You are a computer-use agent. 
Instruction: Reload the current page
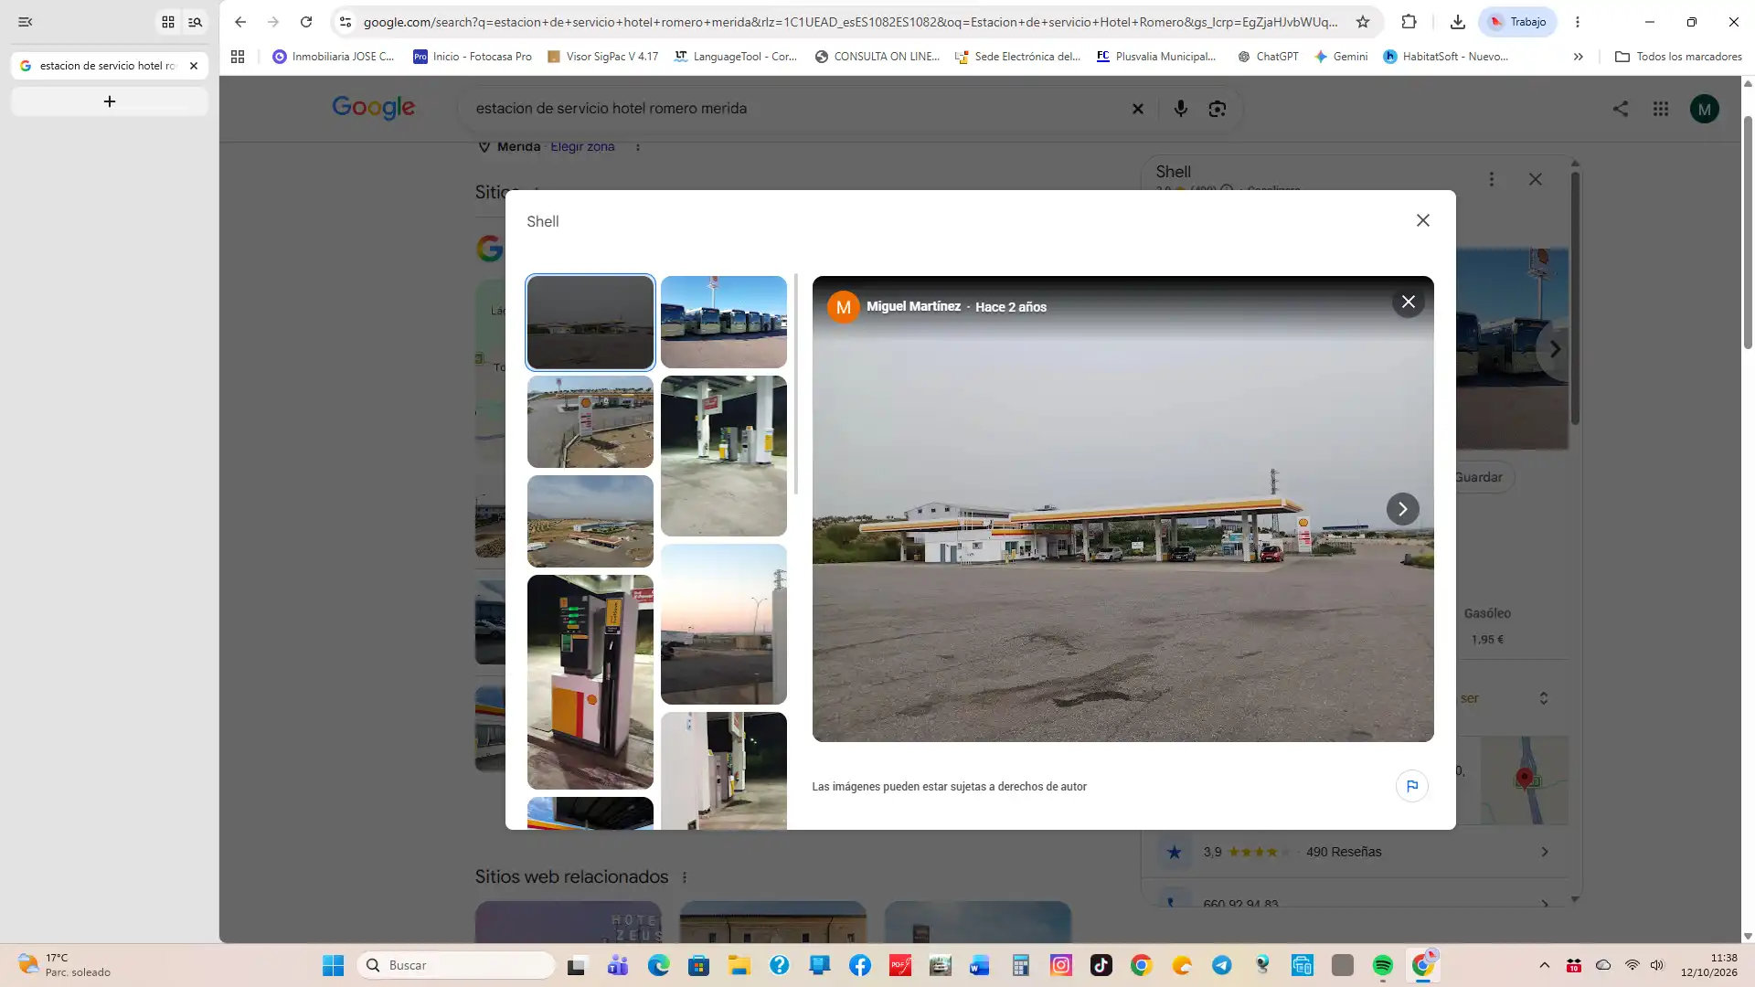tap(306, 22)
